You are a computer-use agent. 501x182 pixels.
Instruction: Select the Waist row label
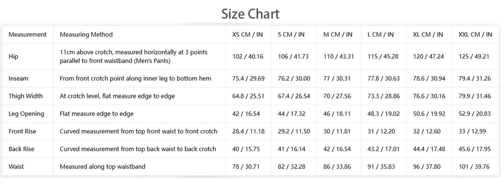[x=16, y=167]
